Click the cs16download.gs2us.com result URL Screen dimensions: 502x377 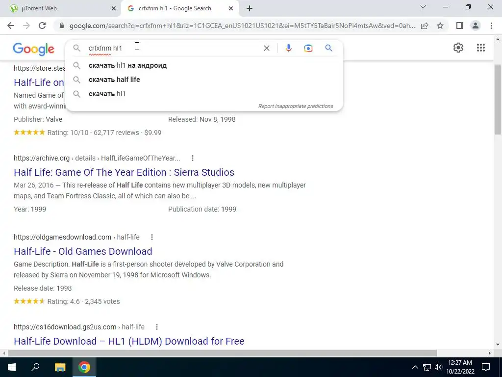(79, 327)
